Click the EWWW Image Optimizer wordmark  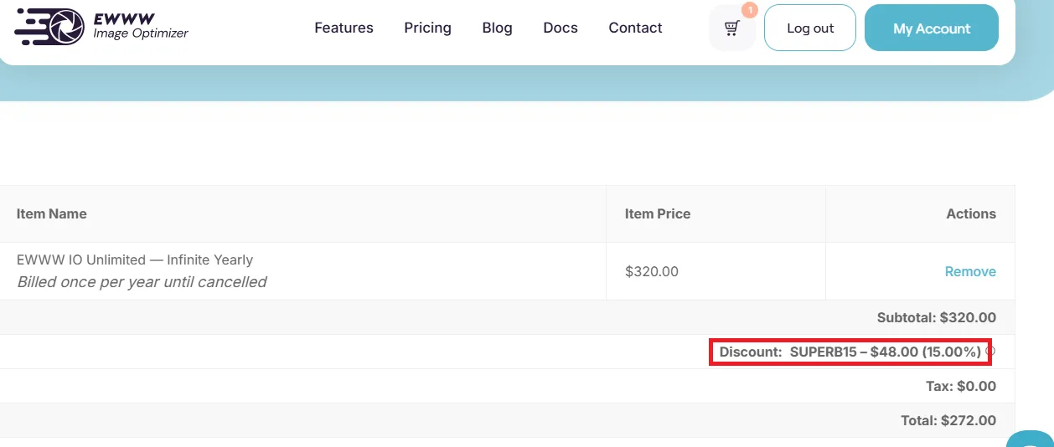[x=141, y=26]
